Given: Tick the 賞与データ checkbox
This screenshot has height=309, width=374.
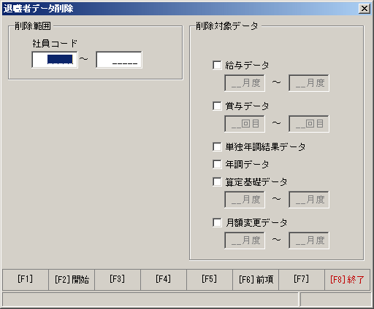Looking at the screenshot, I should pyautogui.click(x=217, y=106).
